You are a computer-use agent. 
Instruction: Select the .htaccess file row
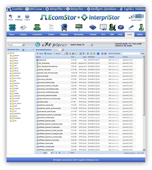click(x=86, y=60)
